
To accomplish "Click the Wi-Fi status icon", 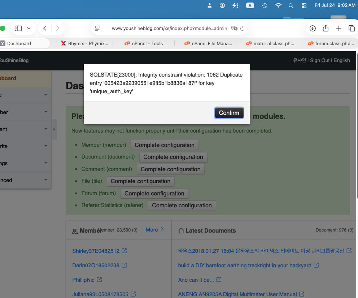I will pos(278,5).
